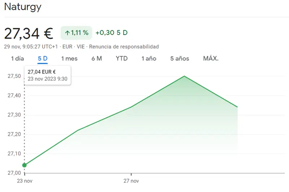Screen dimensions: 289x192
Task: Click the +0,30 5 D change text
Action: click(x=111, y=33)
